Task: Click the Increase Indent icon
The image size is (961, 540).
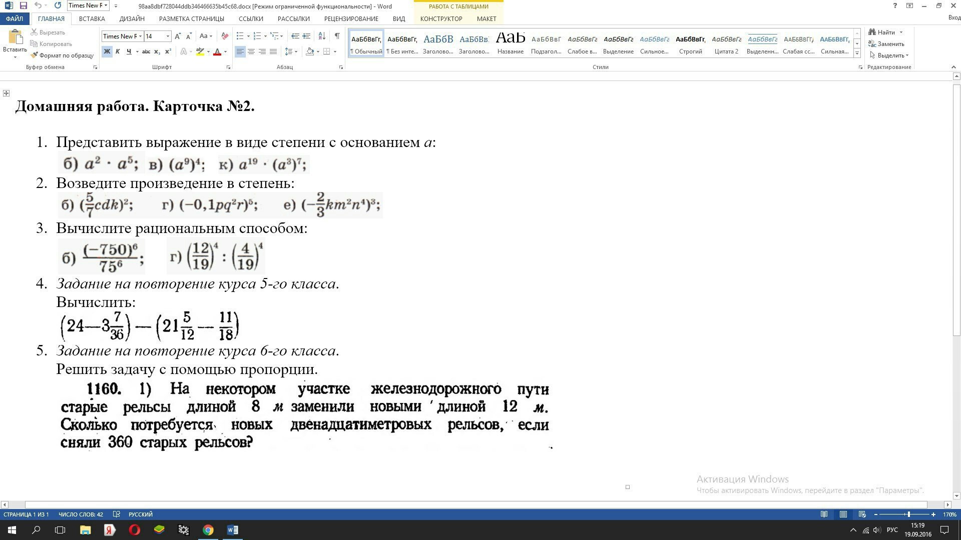Action: (x=306, y=36)
